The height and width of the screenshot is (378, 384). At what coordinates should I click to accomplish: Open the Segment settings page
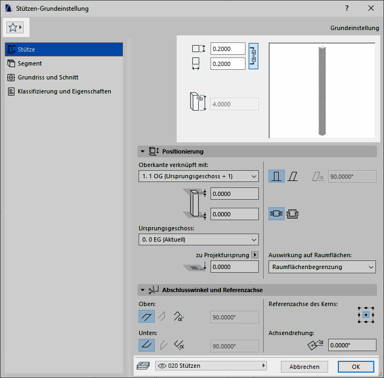click(64, 63)
